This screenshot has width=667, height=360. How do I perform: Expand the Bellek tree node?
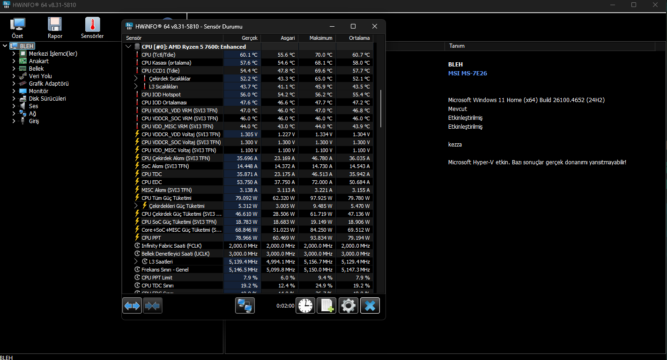[x=14, y=68]
